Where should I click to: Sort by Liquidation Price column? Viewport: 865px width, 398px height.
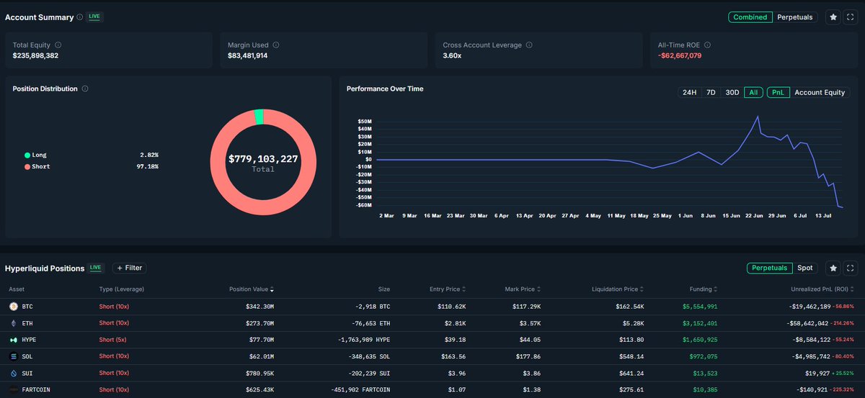[x=618, y=289]
